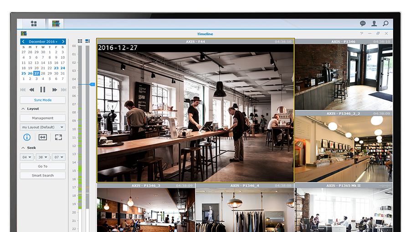Enter fullscreen with the expand corners icon
Image resolution: width=410 pixels, height=232 pixels.
[58, 137]
